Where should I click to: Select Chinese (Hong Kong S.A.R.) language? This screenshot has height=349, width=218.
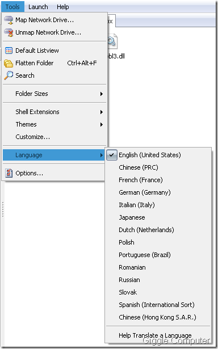coord(158,317)
